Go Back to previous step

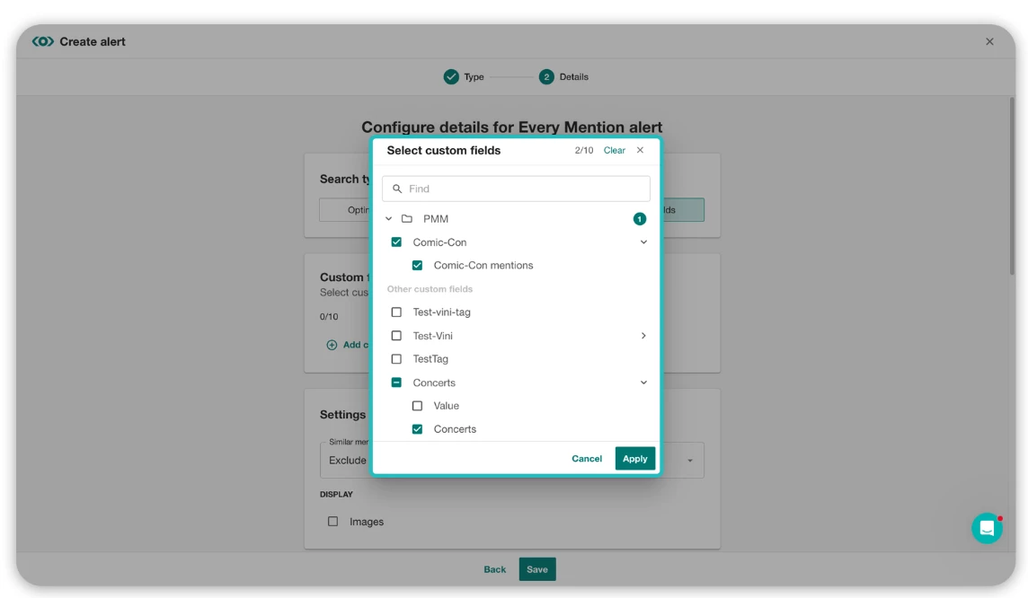[495, 569]
